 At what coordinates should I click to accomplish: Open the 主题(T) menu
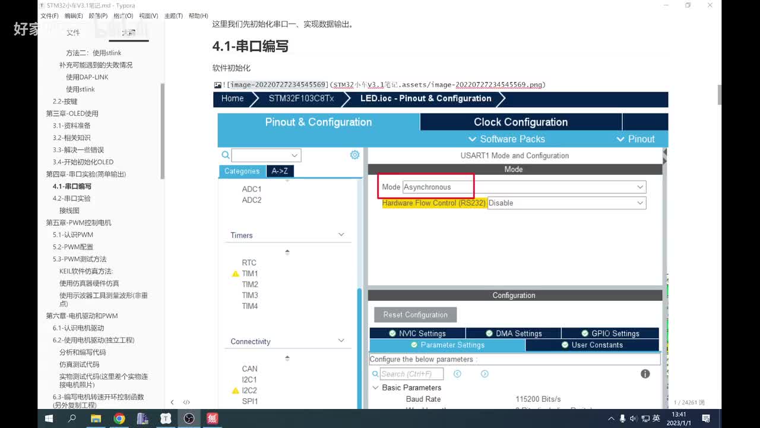point(173,16)
